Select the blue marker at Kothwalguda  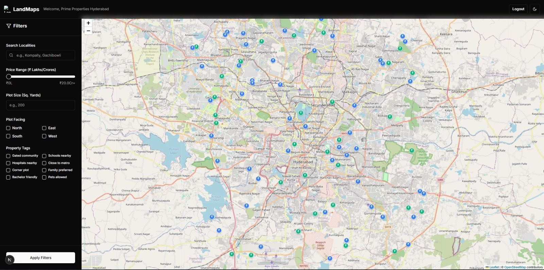pyautogui.click(x=212, y=217)
